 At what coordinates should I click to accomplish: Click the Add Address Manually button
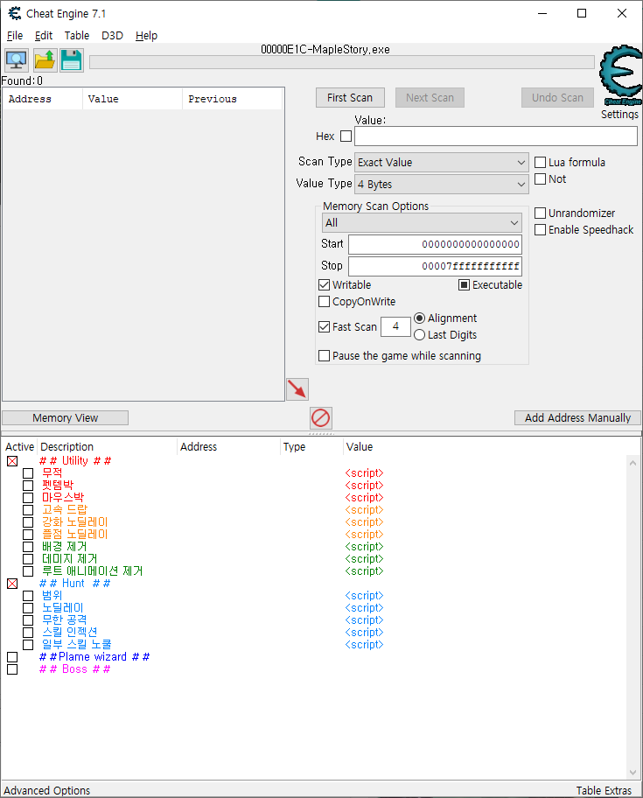[x=577, y=418]
